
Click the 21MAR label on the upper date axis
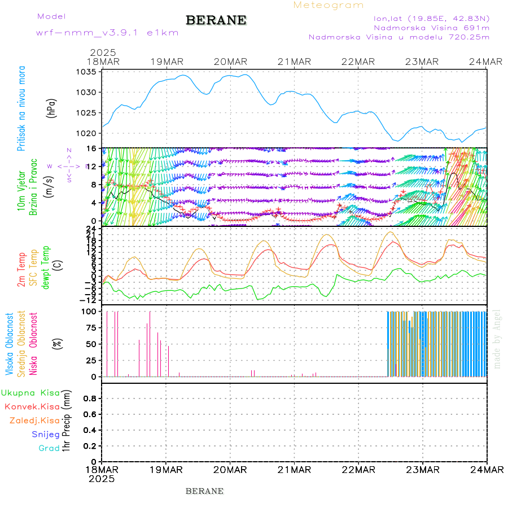click(294, 62)
